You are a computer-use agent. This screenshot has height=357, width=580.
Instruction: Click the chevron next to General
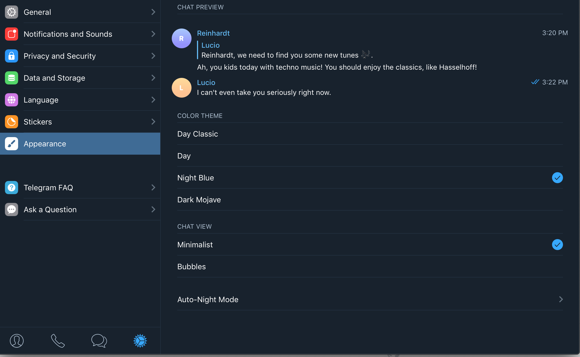(x=153, y=12)
